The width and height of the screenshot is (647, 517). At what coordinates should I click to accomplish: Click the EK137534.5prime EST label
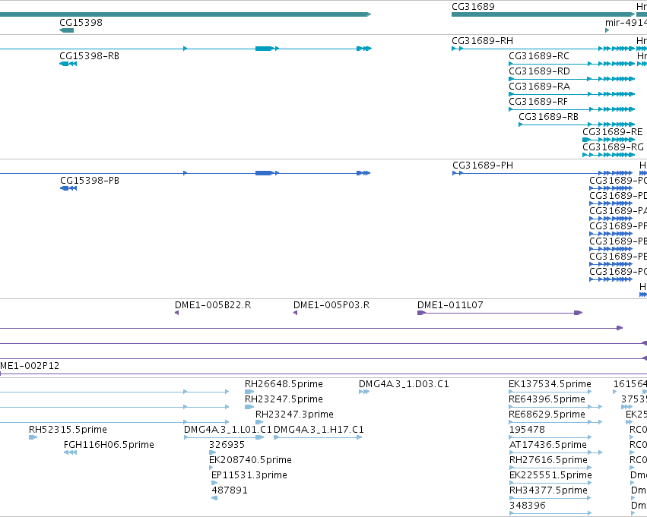[x=550, y=384]
